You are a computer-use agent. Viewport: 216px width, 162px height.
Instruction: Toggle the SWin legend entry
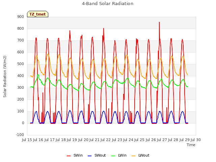coord(75,155)
